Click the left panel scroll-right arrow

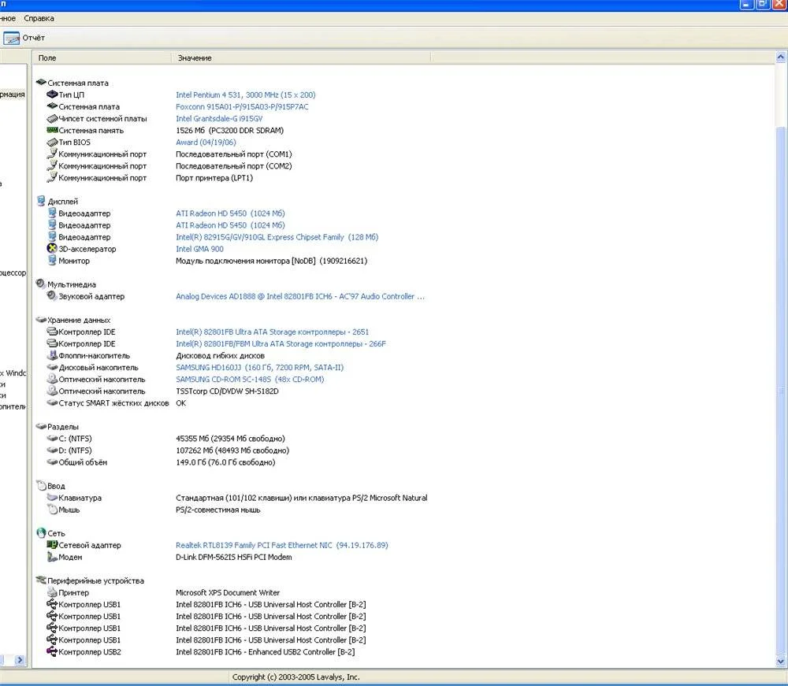(x=20, y=660)
